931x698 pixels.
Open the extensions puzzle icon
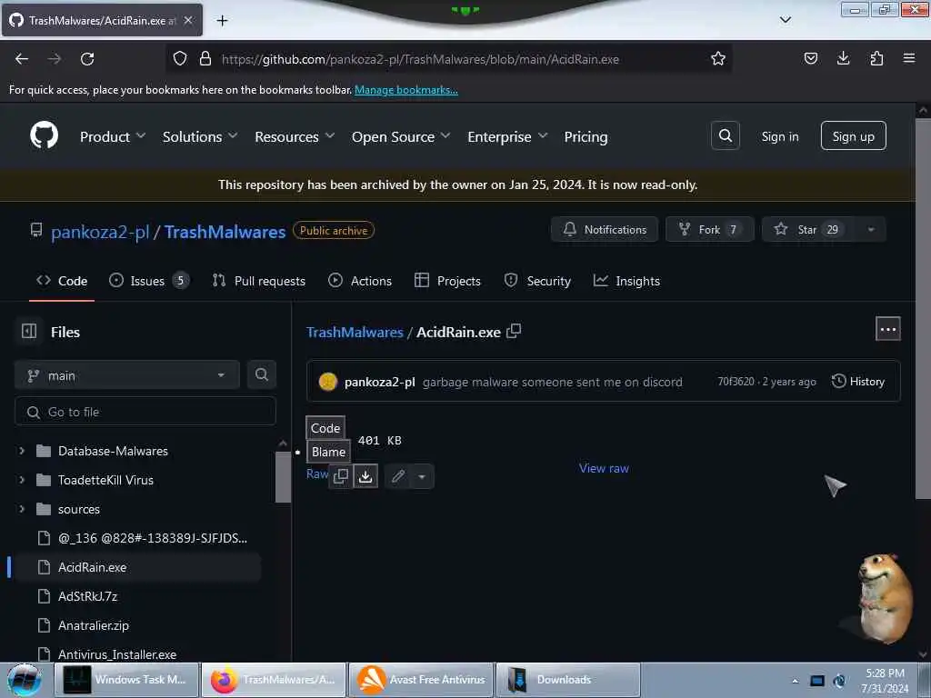[876, 58]
